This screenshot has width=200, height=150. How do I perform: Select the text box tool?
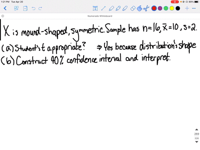95,8
